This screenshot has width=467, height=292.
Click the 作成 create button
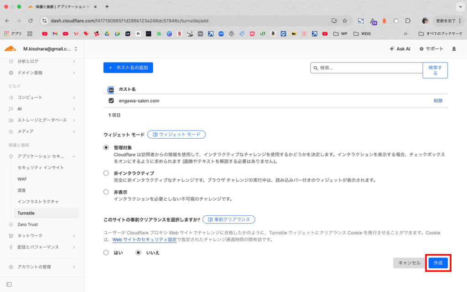click(x=438, y=263)
